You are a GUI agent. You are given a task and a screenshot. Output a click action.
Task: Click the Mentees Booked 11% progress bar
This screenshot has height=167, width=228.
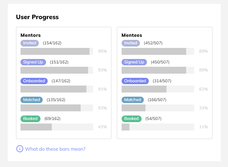158,127
